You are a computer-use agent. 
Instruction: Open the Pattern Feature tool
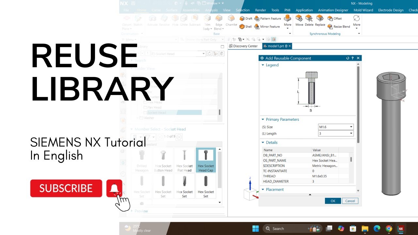[x=267, y=19]
